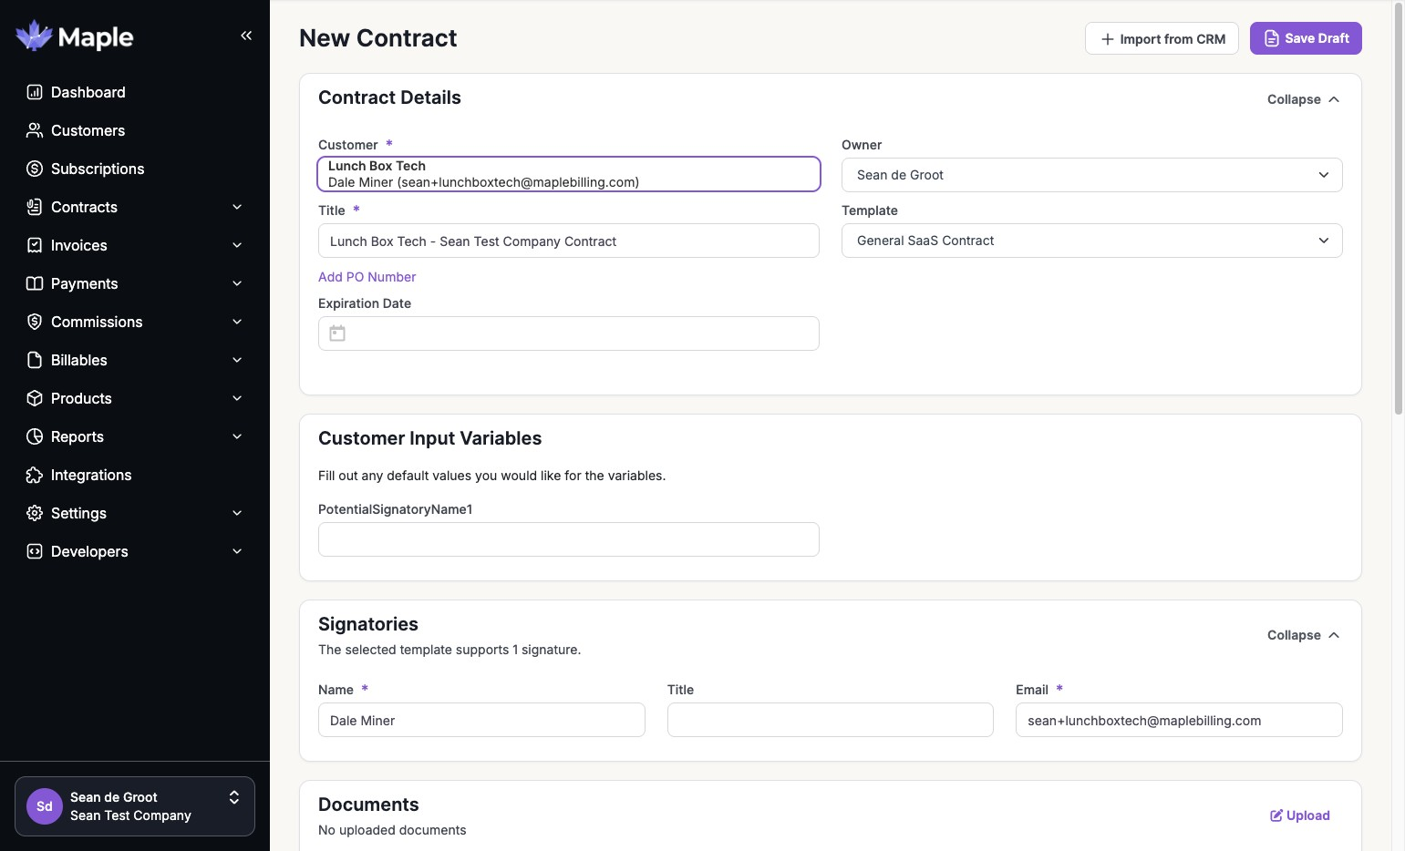This screenshot has width=1405, height=851.
Task: Click the Integrations puzzle icon
Action: pos(35,475)
